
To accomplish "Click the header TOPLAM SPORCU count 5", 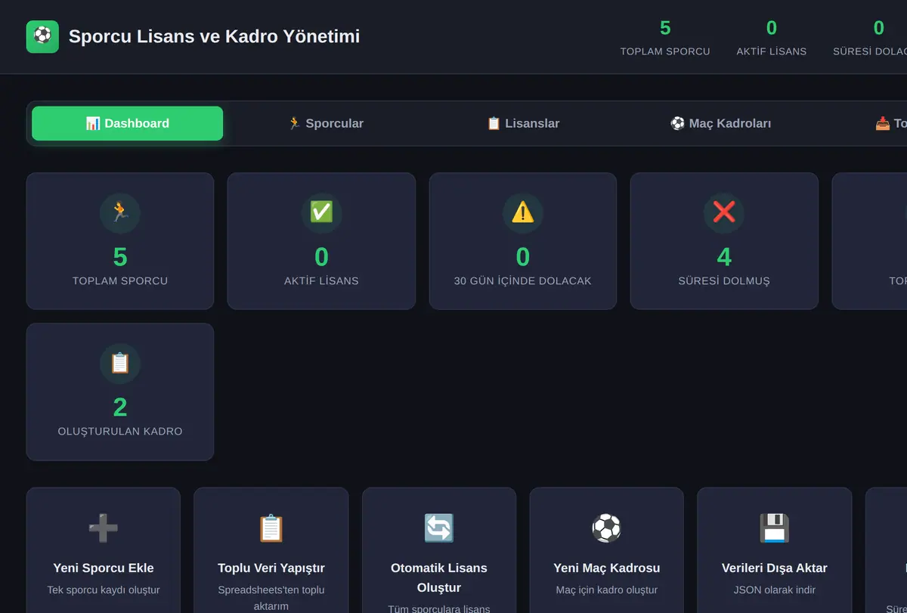I will (665, 28).
